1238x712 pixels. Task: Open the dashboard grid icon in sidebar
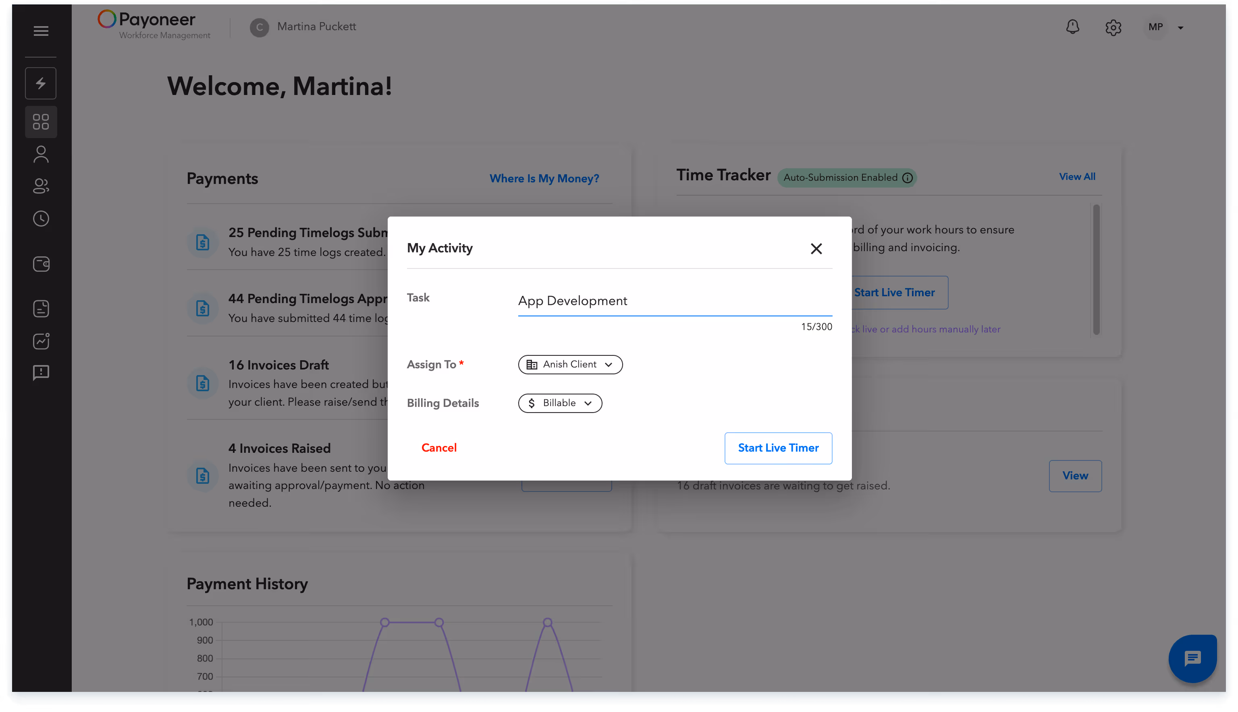point(41,122)
